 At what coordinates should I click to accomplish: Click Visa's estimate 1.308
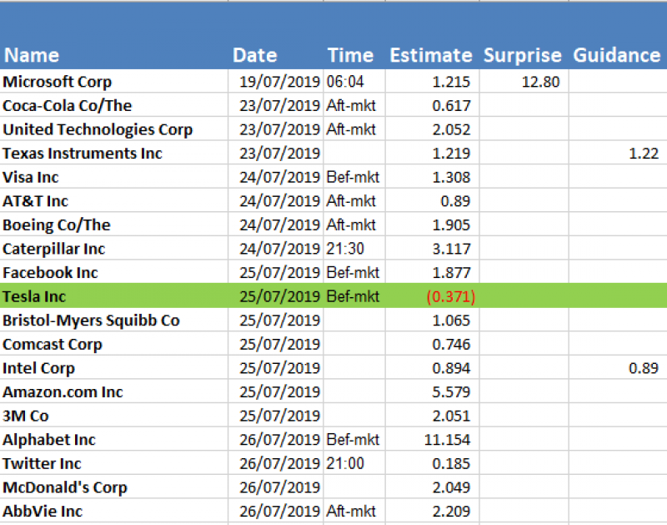pos(451,177)
